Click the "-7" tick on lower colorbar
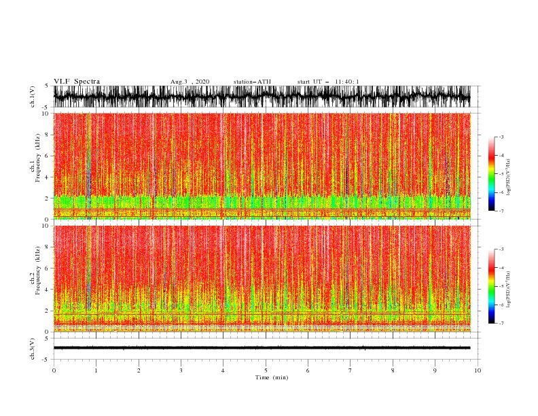The height and width of the screenshot is (416, 538). (501, 323)
